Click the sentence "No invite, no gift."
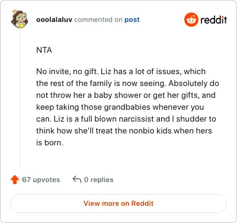Image resolution: width=237 pixels, height=223 pixels. click(68, 71)
